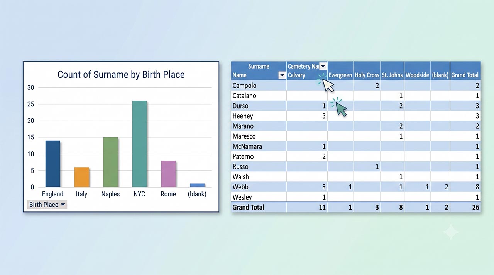Click the Italy axis label

[x=81, y=194]
